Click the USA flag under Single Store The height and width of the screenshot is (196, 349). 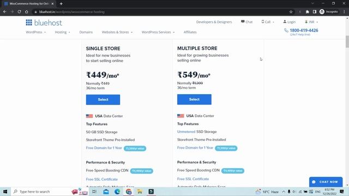pyautogui.click(x=89, y=116)
